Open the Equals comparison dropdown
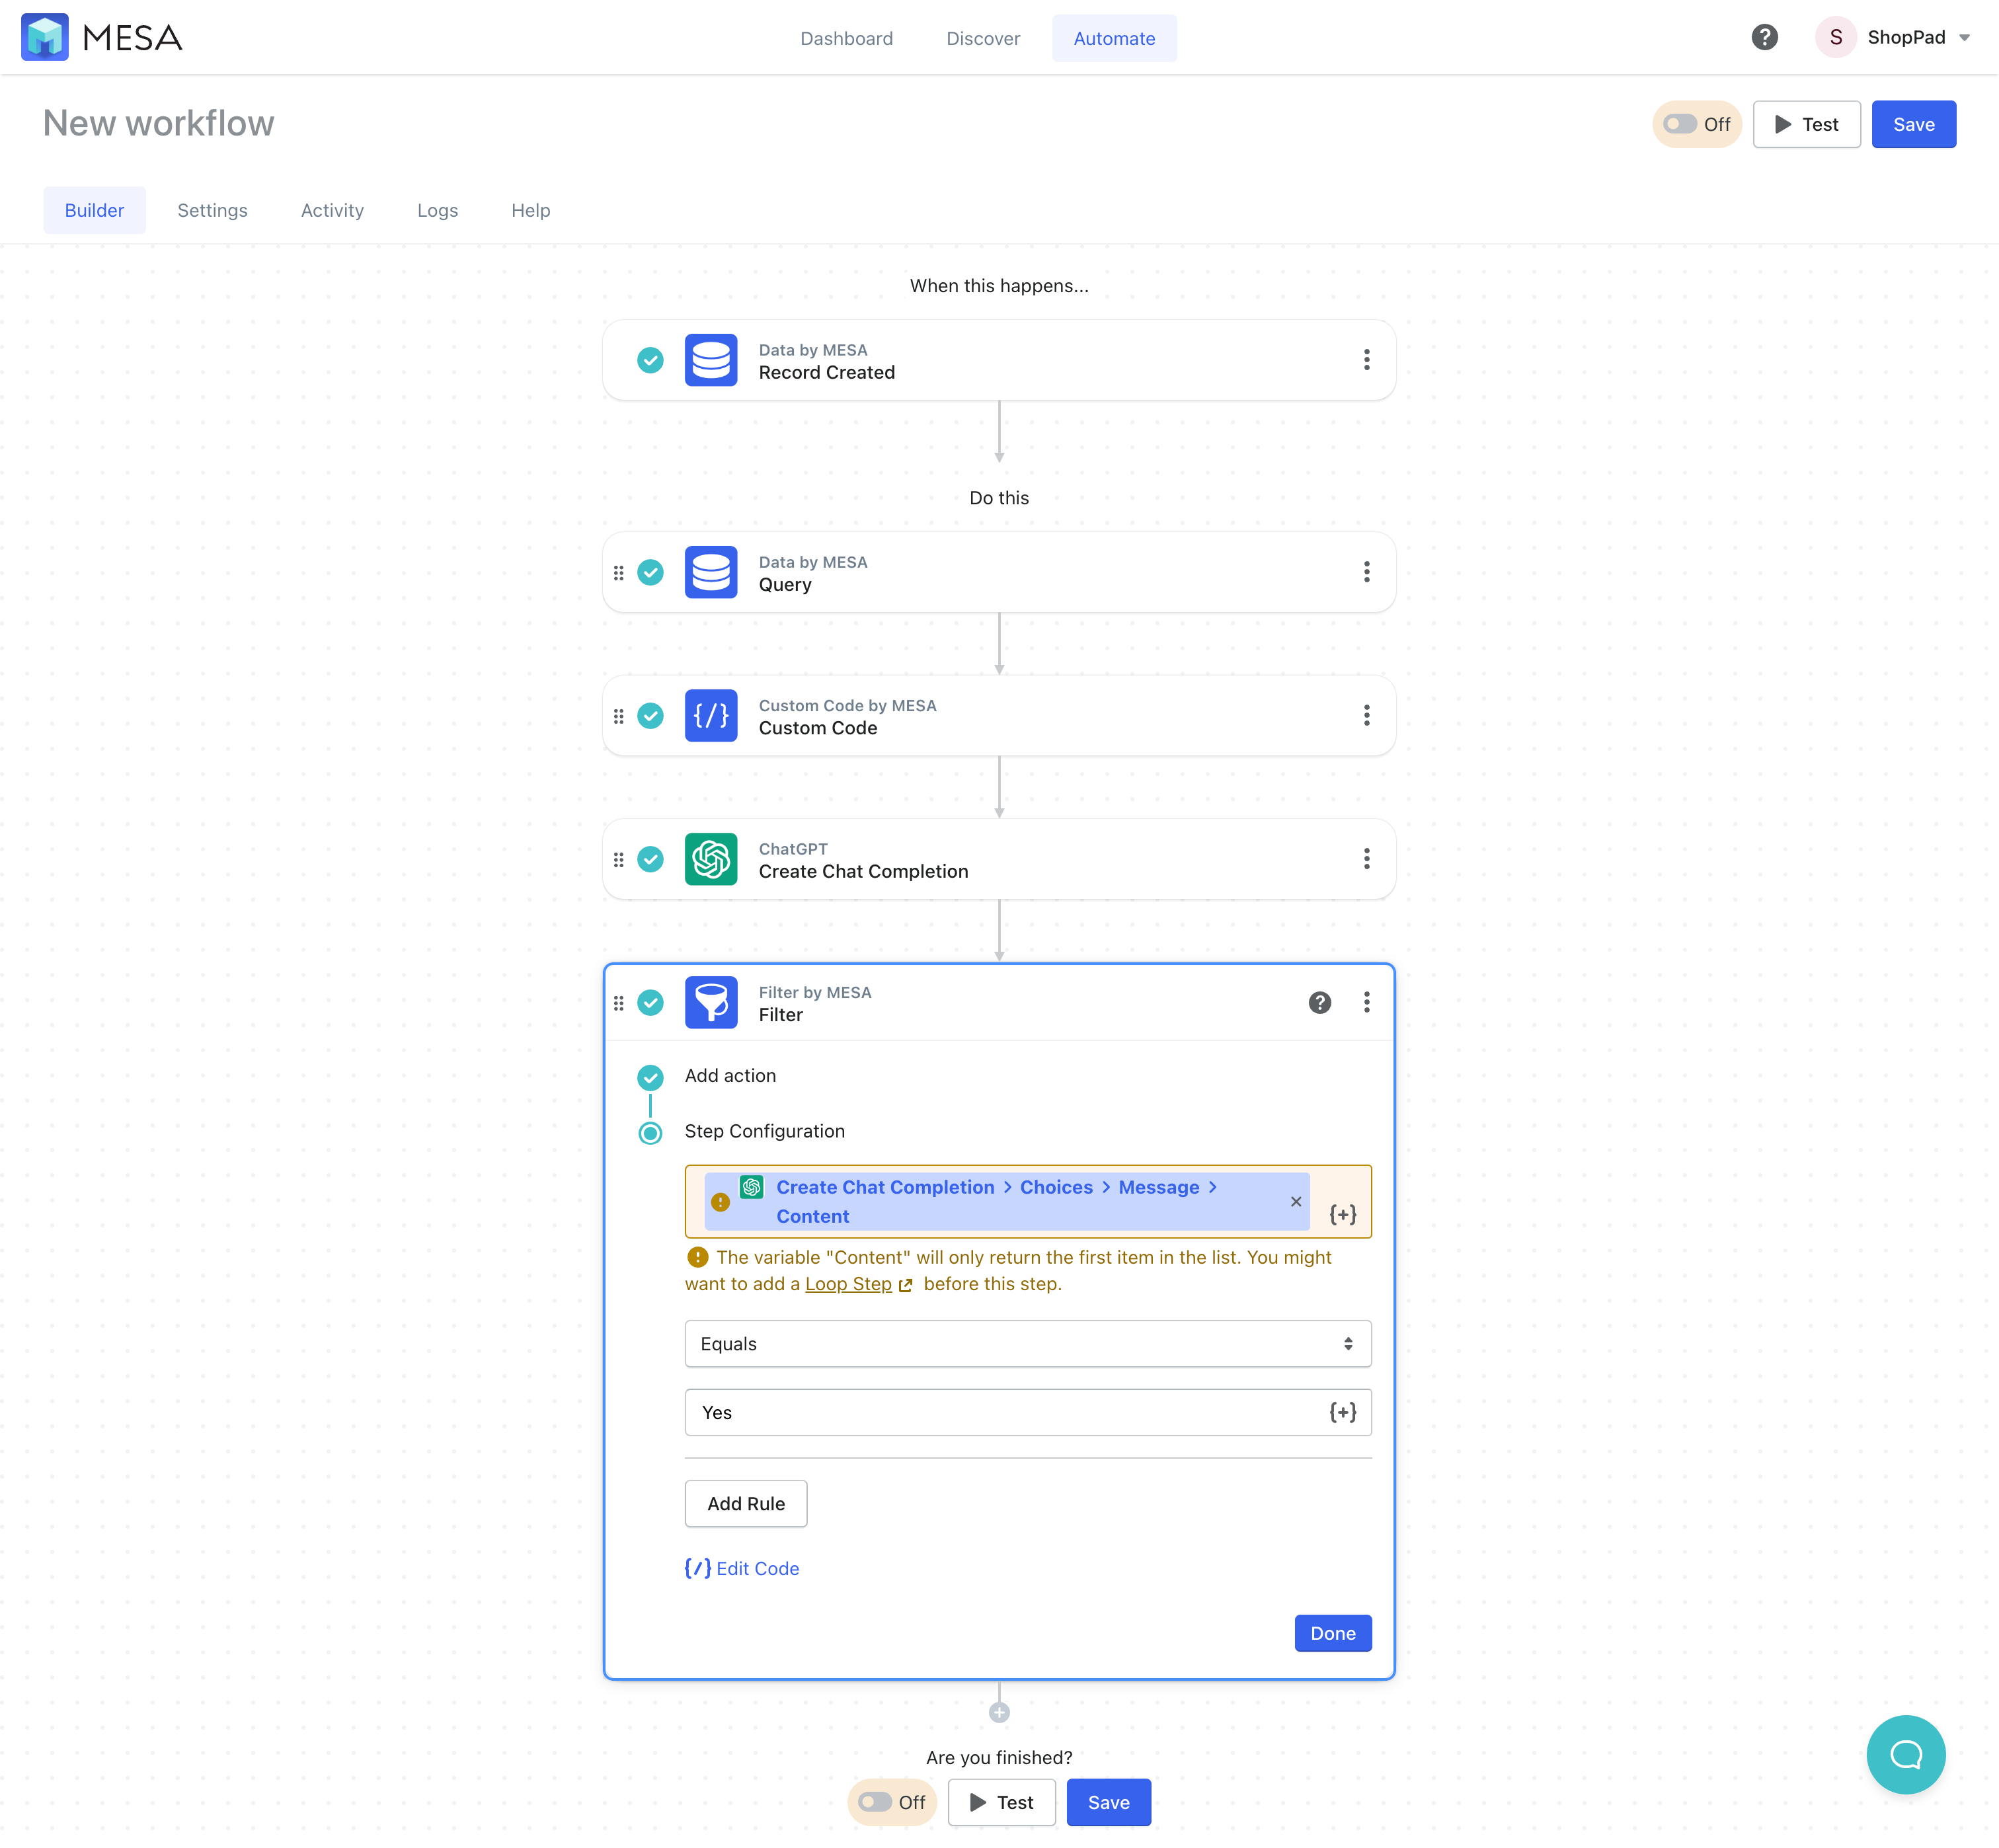The height and width of the screenshot is (1848, 1999). click(x=1027, y=1343)
